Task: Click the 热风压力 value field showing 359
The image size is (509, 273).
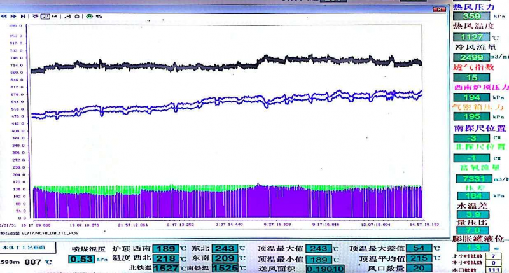Action: (x=471, y=17)
